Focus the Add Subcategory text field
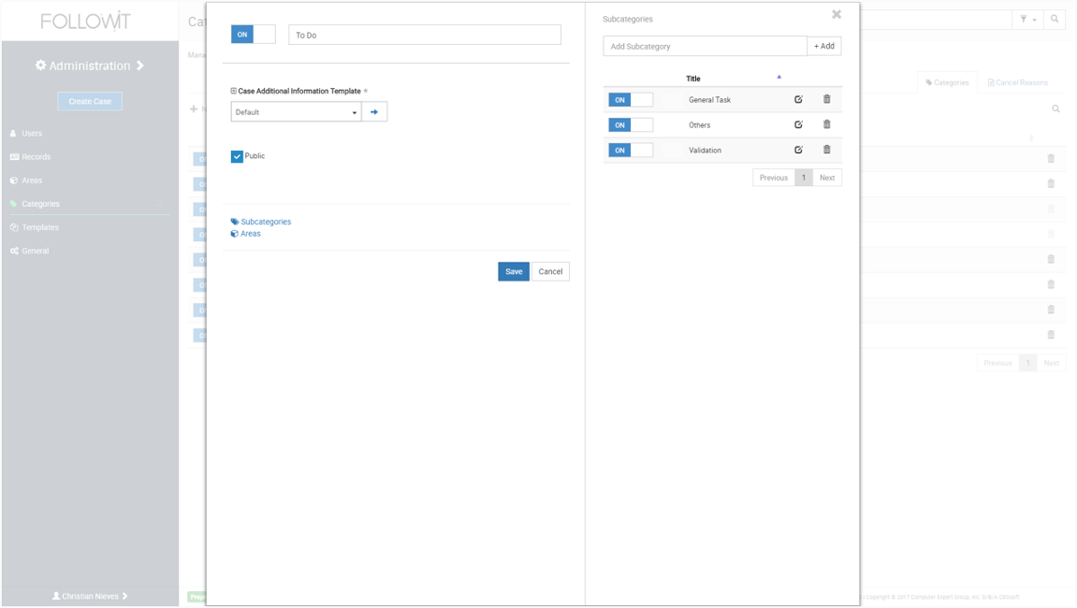 (x=705, y=46)
